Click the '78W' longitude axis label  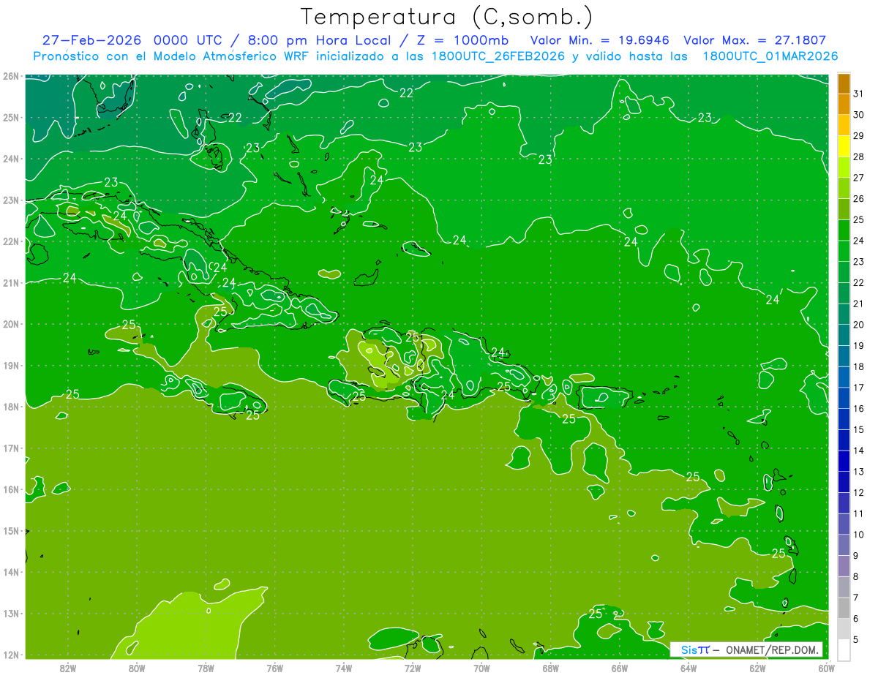tap(206, 668)
